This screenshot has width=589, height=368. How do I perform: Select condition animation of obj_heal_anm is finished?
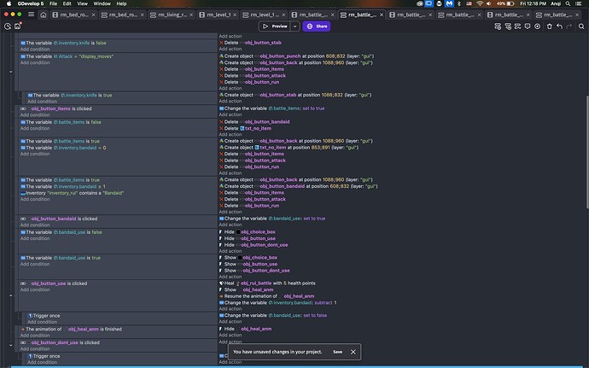click(x=71, y=330)
